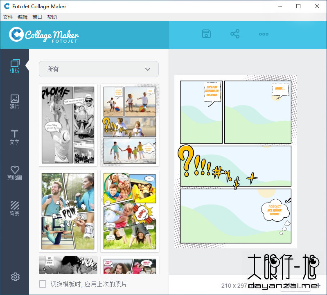Viewport: 327px width, 295px height.
Task: Select beach kids comic template
Action: pyautogui.click(x=129, y=125)
